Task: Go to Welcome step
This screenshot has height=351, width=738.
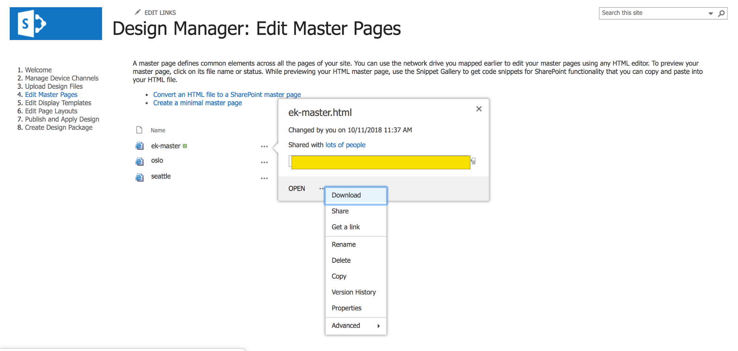Action: click(38, 70)
